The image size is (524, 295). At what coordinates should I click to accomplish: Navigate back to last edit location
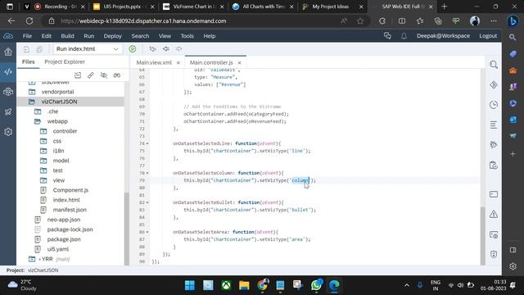[x=152, y=49]
